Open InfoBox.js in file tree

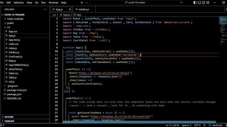click(x=14, y=52)
